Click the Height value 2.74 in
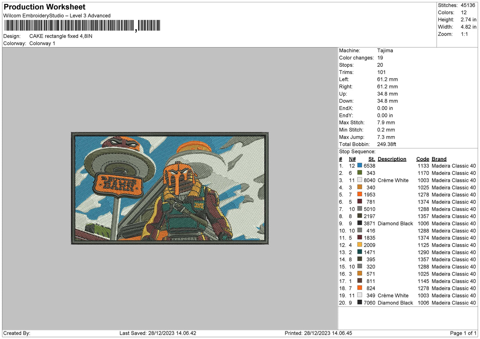 [x=468, y=20]
